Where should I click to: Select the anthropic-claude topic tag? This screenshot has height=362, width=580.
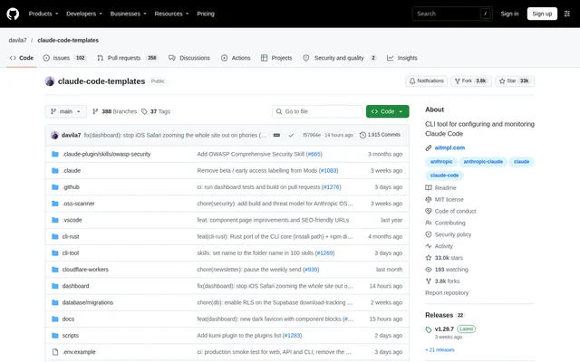tap(483, 162)
